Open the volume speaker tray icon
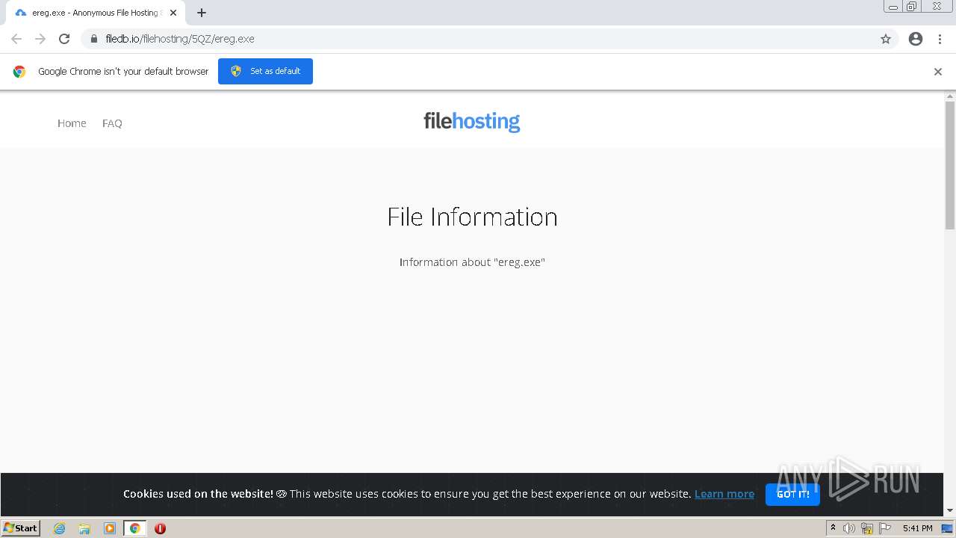 [849, 528]
